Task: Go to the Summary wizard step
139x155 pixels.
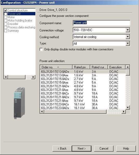Action: tap(13, 31)
